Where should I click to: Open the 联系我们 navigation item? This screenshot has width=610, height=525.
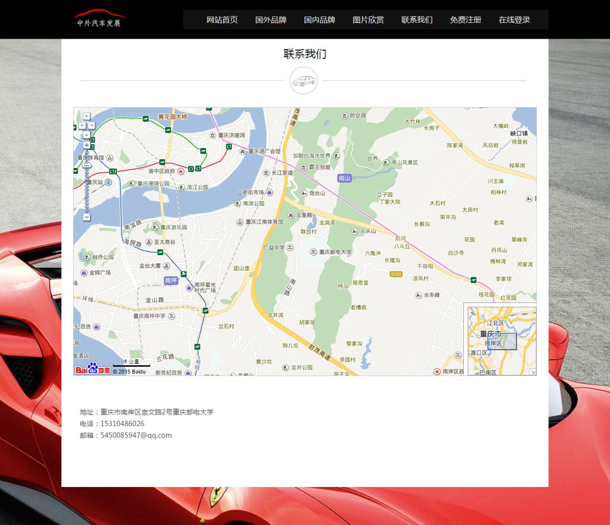pyautogui.click(x=417, y=20)
